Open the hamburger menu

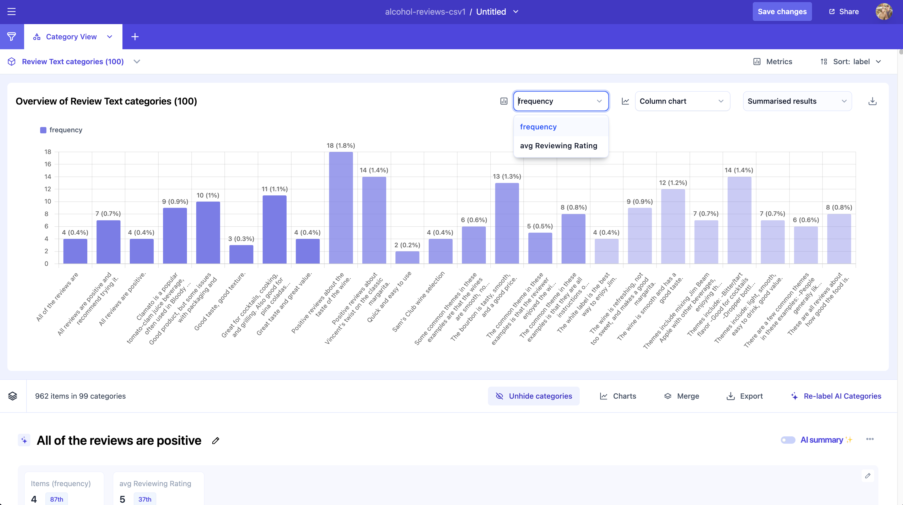click(12, 12)
